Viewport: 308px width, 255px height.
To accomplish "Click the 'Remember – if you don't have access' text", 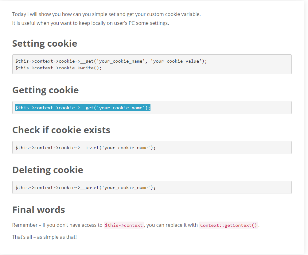I will [57, 225].
